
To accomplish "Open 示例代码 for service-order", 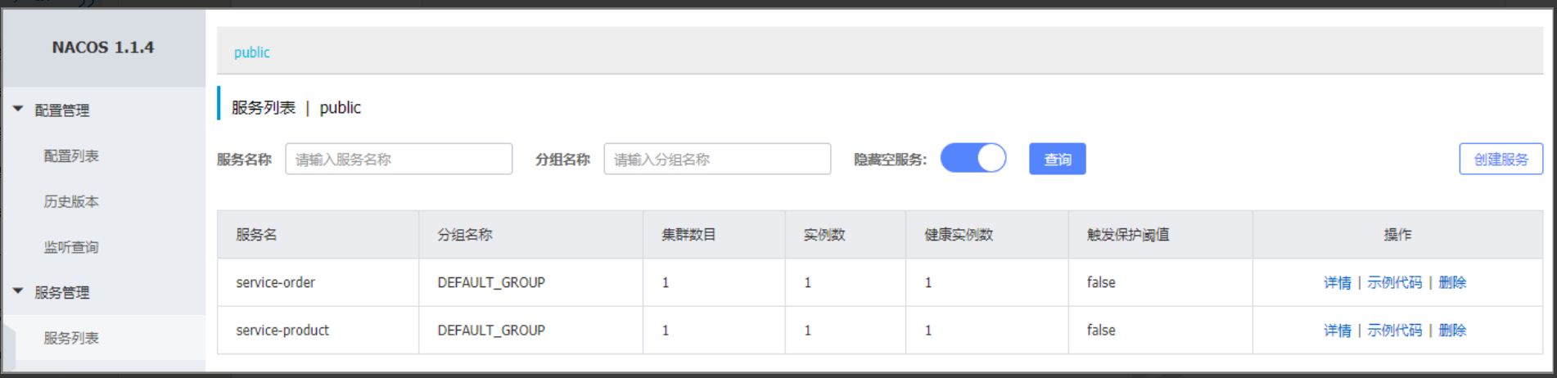I will point(1395,282).
